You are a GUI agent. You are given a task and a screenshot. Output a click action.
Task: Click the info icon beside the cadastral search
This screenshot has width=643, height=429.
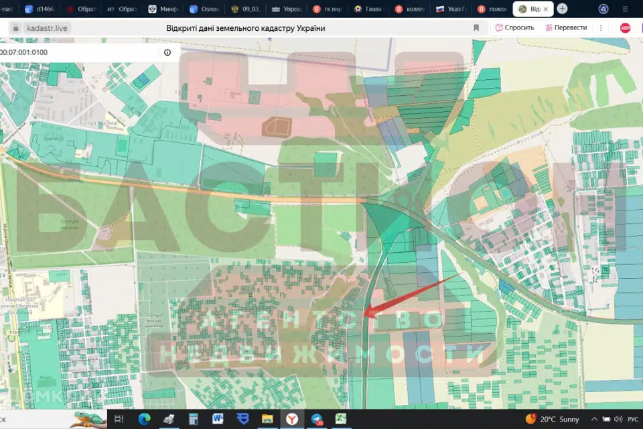(x=167, y=52)
